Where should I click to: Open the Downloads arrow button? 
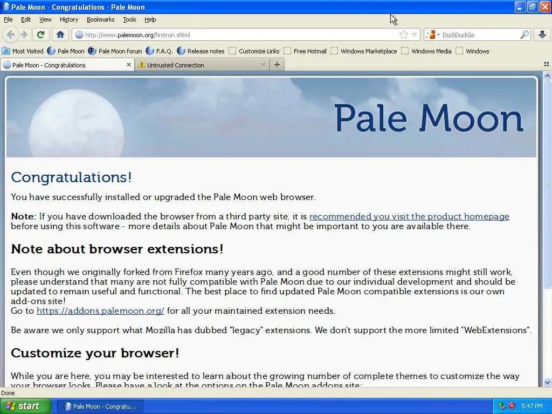(542, 34)
